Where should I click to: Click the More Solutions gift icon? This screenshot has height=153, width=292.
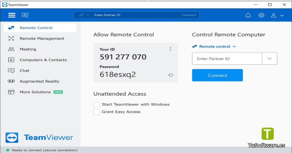11,92
